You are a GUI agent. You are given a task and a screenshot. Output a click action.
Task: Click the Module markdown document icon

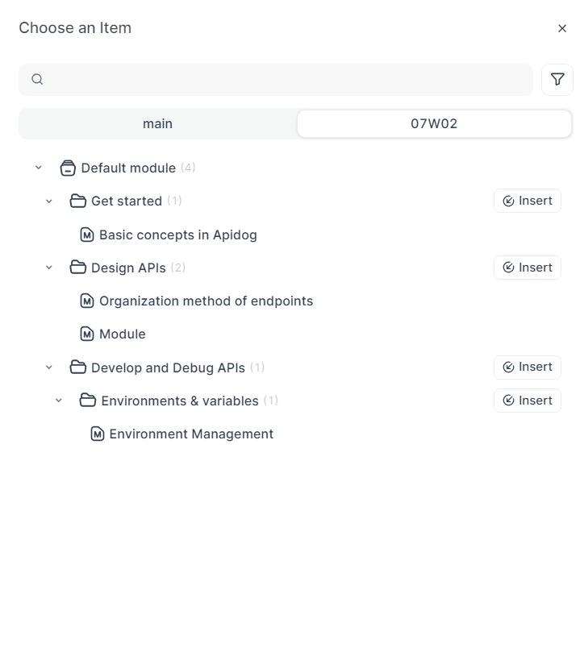point(87,334)
